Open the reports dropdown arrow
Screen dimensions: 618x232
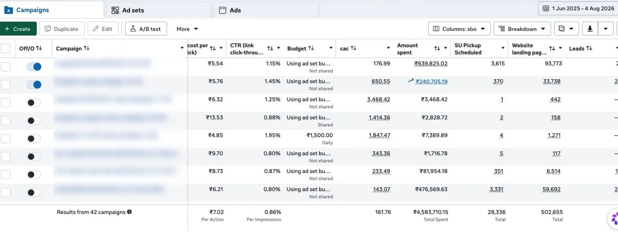click(x=571, y=29)
